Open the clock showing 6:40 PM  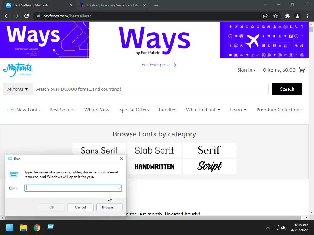click(x=300, y=228)
